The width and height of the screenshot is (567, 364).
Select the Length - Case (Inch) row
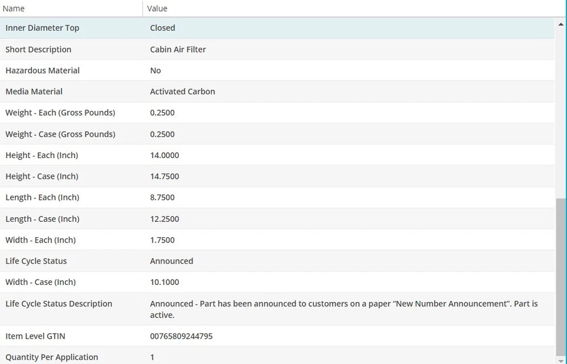tap(43, 219)
